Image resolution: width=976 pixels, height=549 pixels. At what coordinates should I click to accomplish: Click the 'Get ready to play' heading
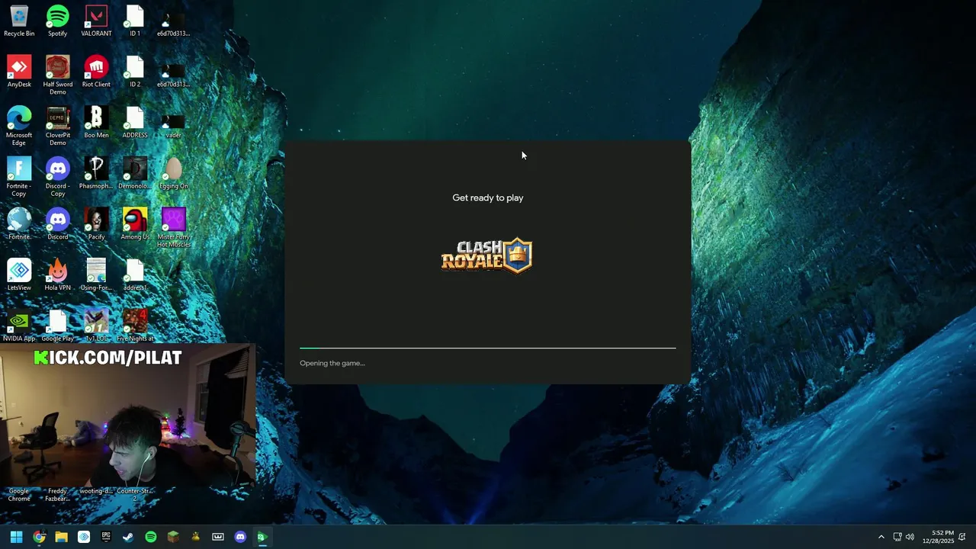click(488, 197)
